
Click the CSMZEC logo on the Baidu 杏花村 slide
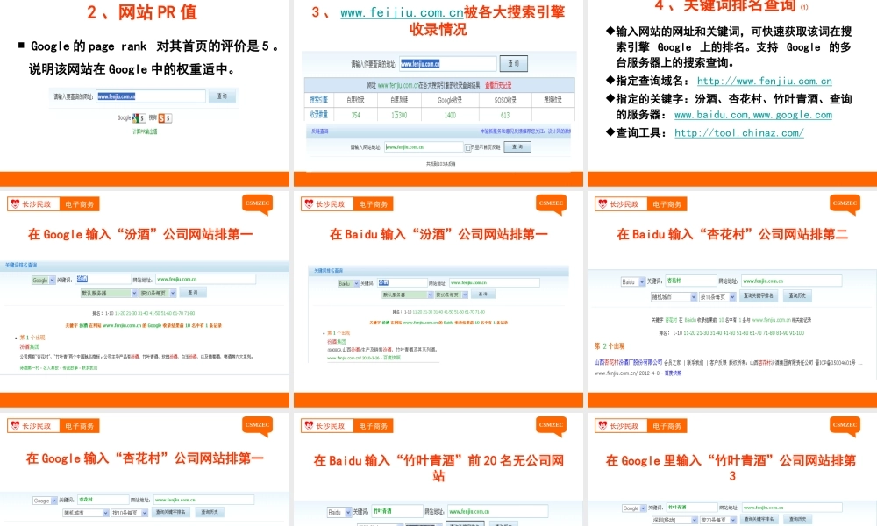[844, 204]
